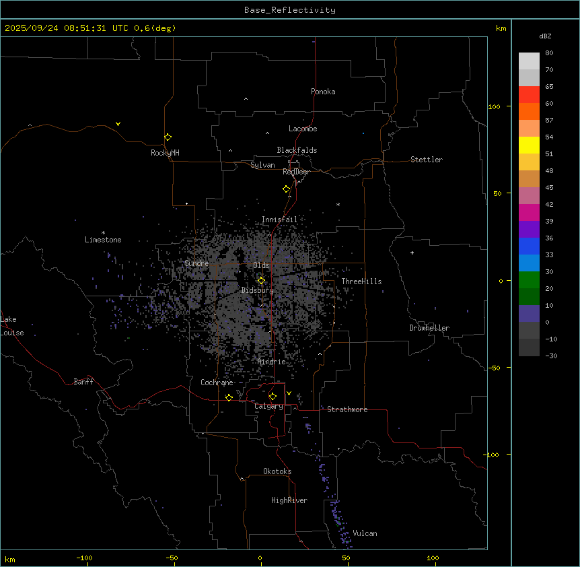Select the Strathmore label on the map
The width and height of the screenshot is (580, 567).
coord(347,409)
